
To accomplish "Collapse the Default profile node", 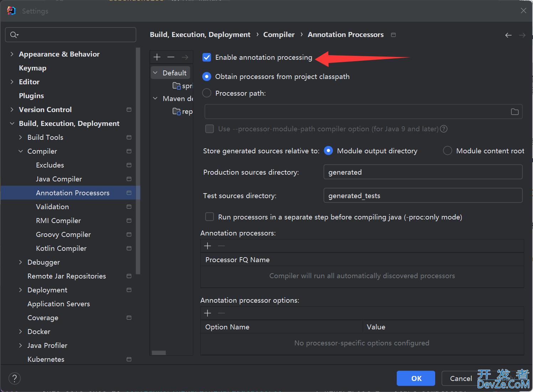I will (x=155, y=73).
